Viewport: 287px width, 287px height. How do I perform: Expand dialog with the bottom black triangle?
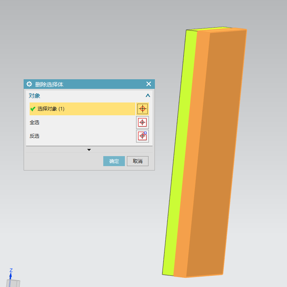point(89,150)
